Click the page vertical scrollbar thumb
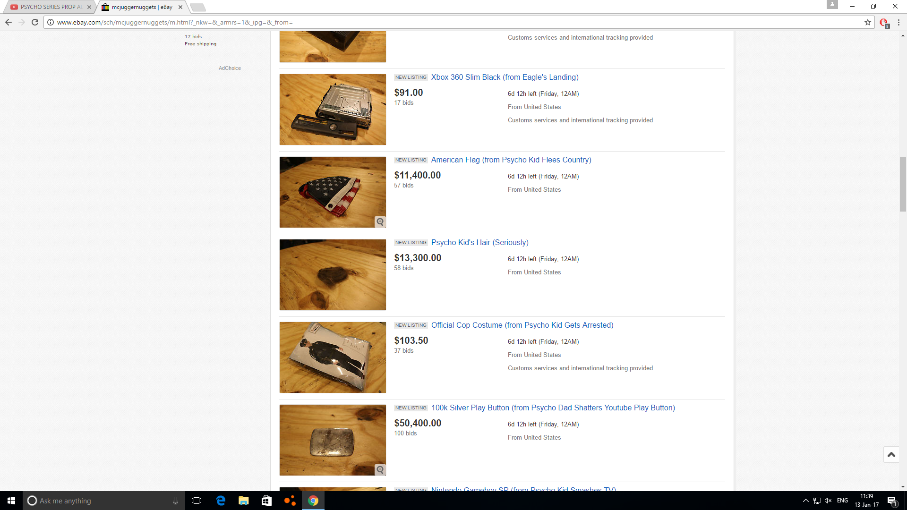The height and width of the screenshot is (510, 907). (x=903, y=184)
